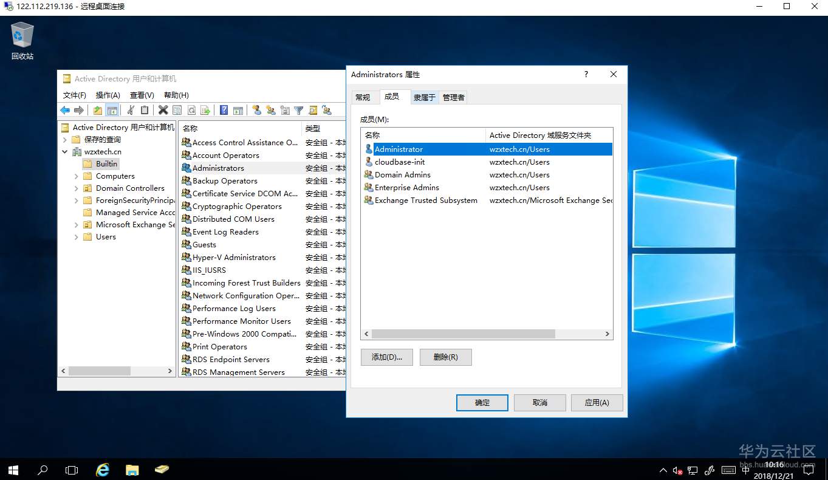The image size is (828, 480).
Task: Click the Active Directory app taskbar icon
Action: pos(161,469)
